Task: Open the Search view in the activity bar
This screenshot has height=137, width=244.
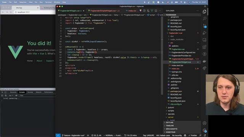Action: tap(204, 19)
